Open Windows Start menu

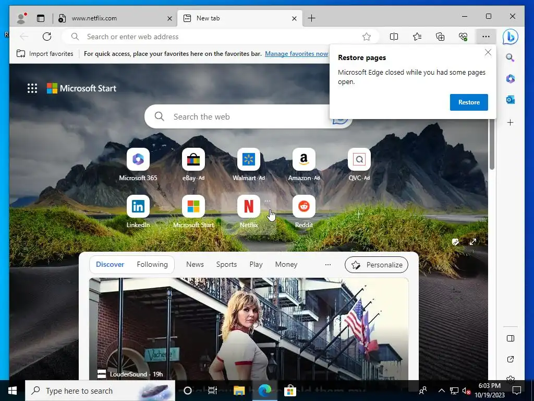pos(13,391)
